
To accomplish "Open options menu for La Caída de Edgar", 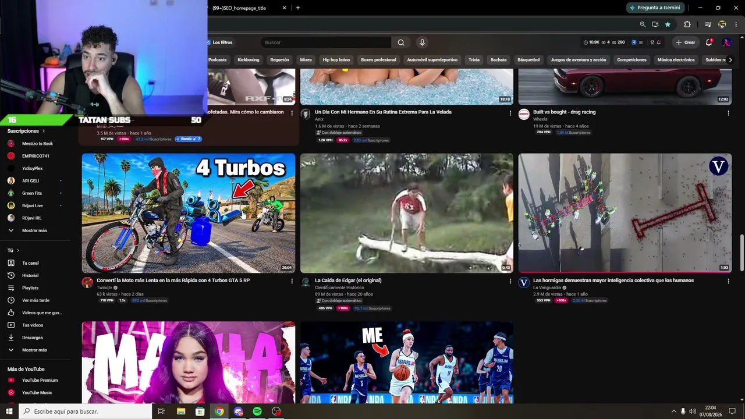I will click(x=510, y=280).
